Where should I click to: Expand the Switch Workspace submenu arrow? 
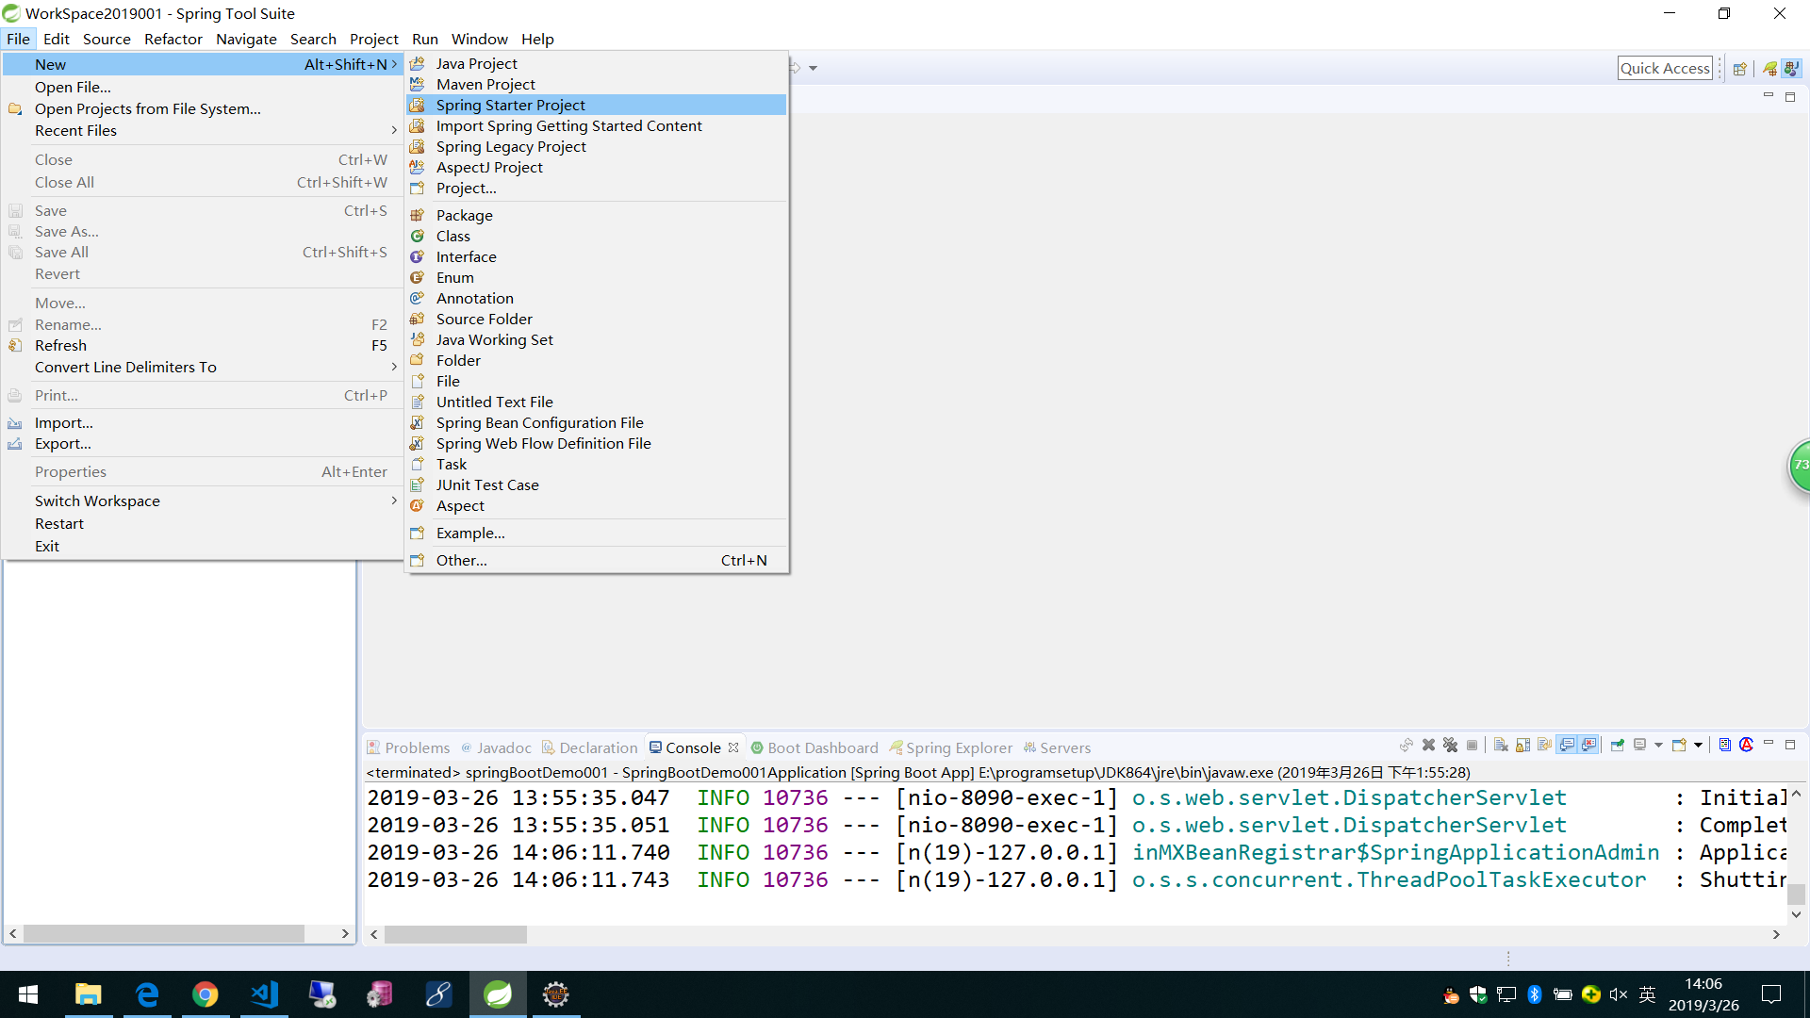click(393, 501)
